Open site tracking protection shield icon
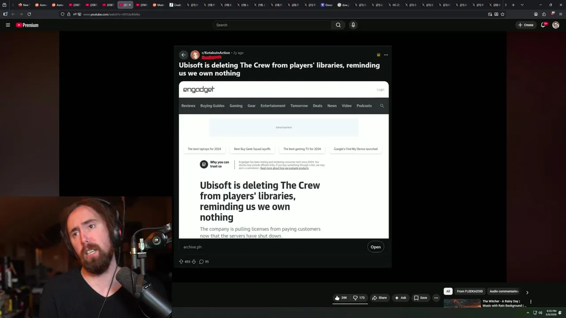566x318 pixels. 62,14
